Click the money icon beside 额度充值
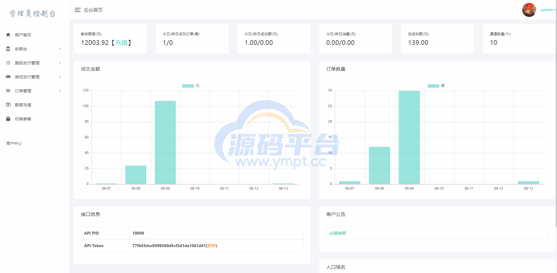 coord(8,105)
